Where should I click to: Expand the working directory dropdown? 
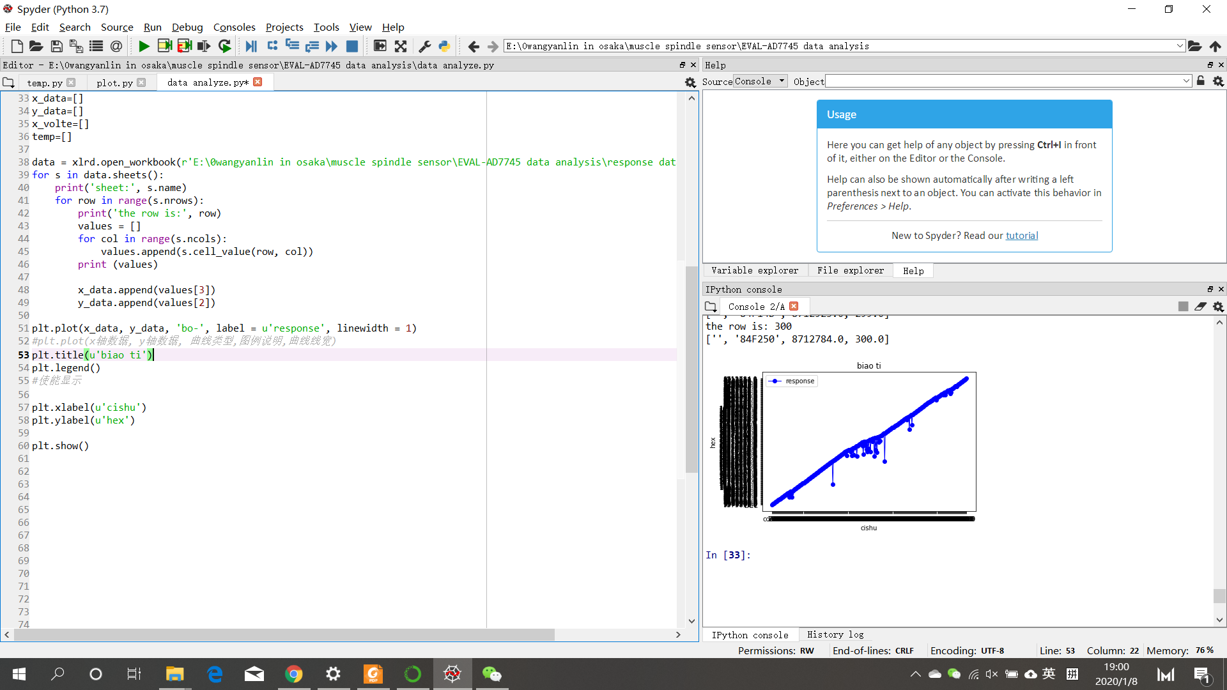[x=1180, y=46]
